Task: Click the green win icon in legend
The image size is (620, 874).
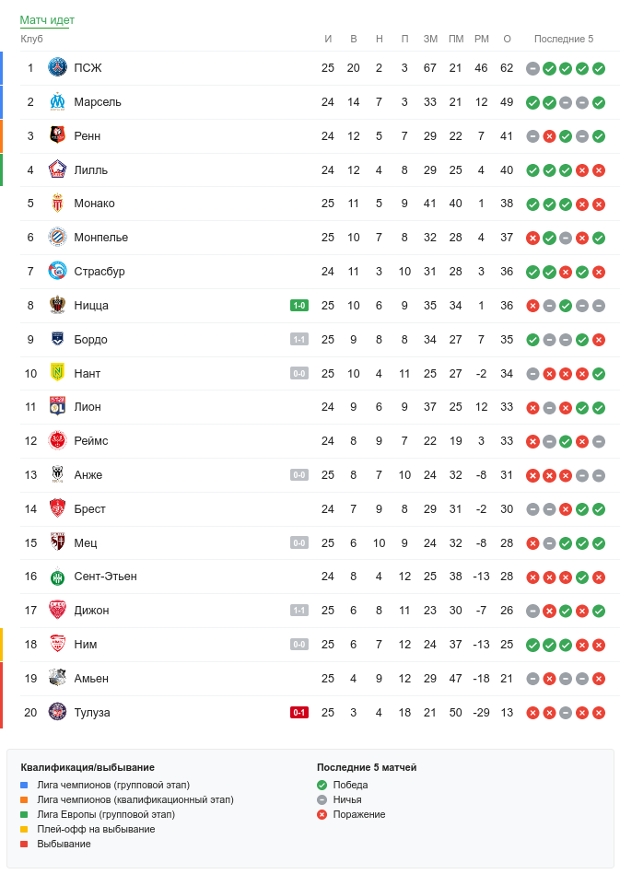Action: [322, 785]
